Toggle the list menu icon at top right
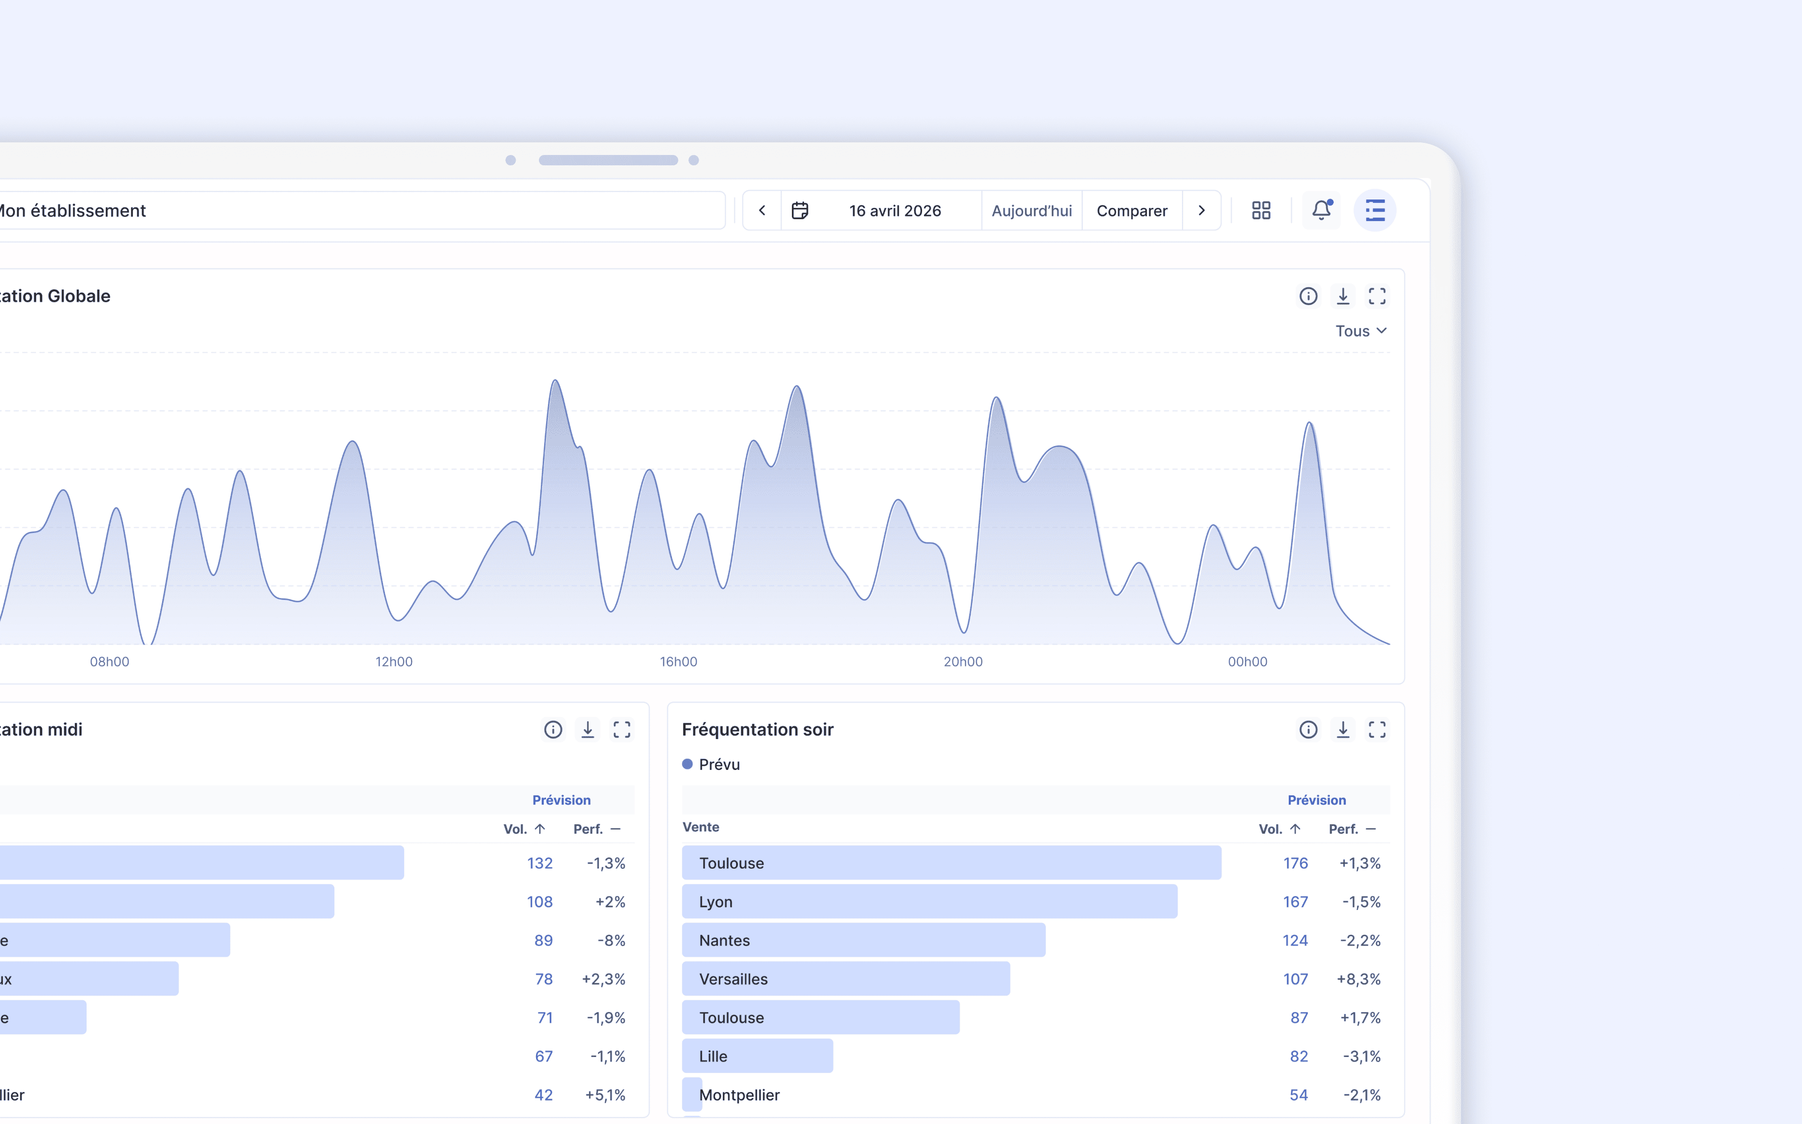 [x=1375, y=210]
